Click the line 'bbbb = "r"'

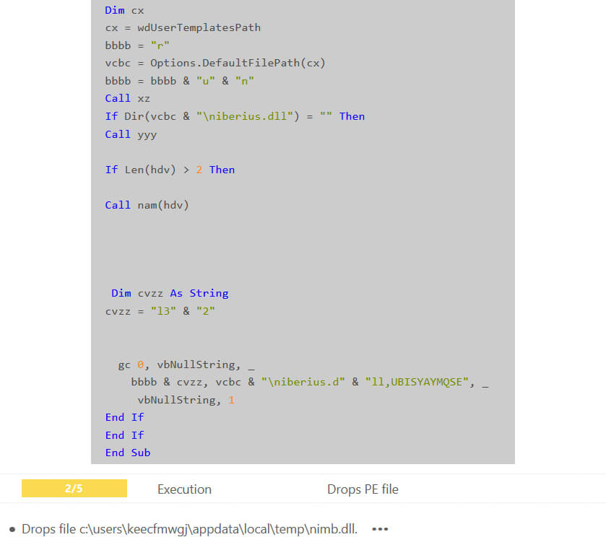click(x=137, y=45)
